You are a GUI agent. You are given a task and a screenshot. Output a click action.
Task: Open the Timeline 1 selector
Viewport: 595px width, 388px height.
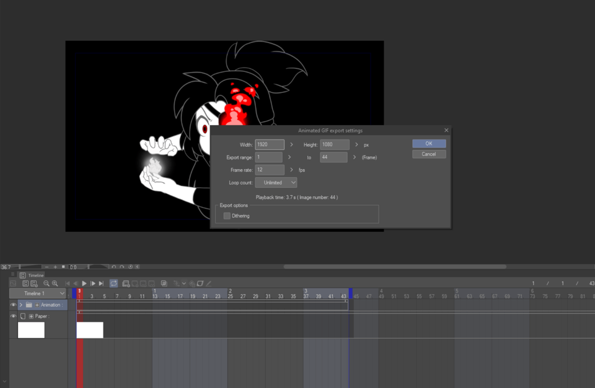37,293
